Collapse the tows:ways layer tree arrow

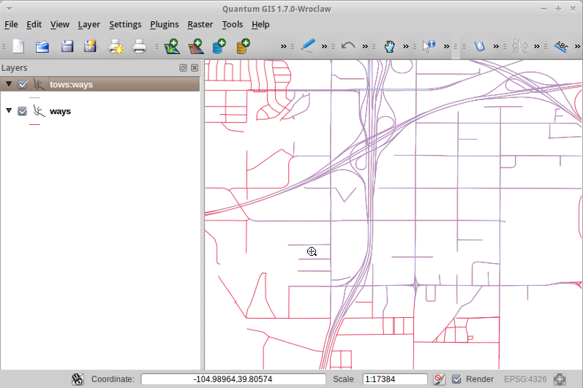click(x=9, y=85)
